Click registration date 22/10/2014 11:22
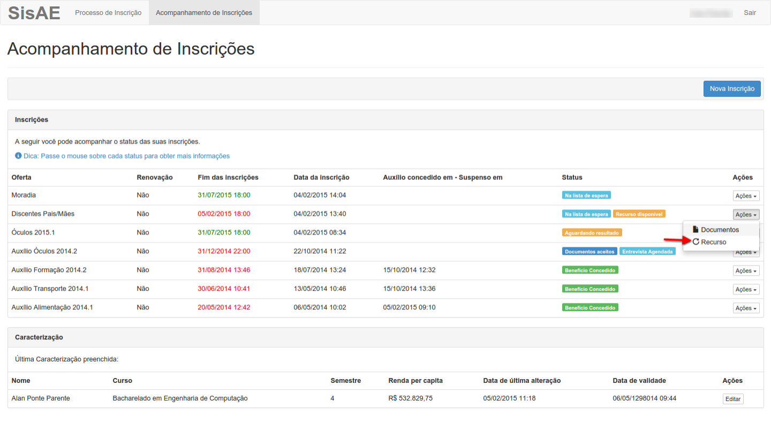The height and width of the screenshot is (423, 771). click(x=320, y=251)
